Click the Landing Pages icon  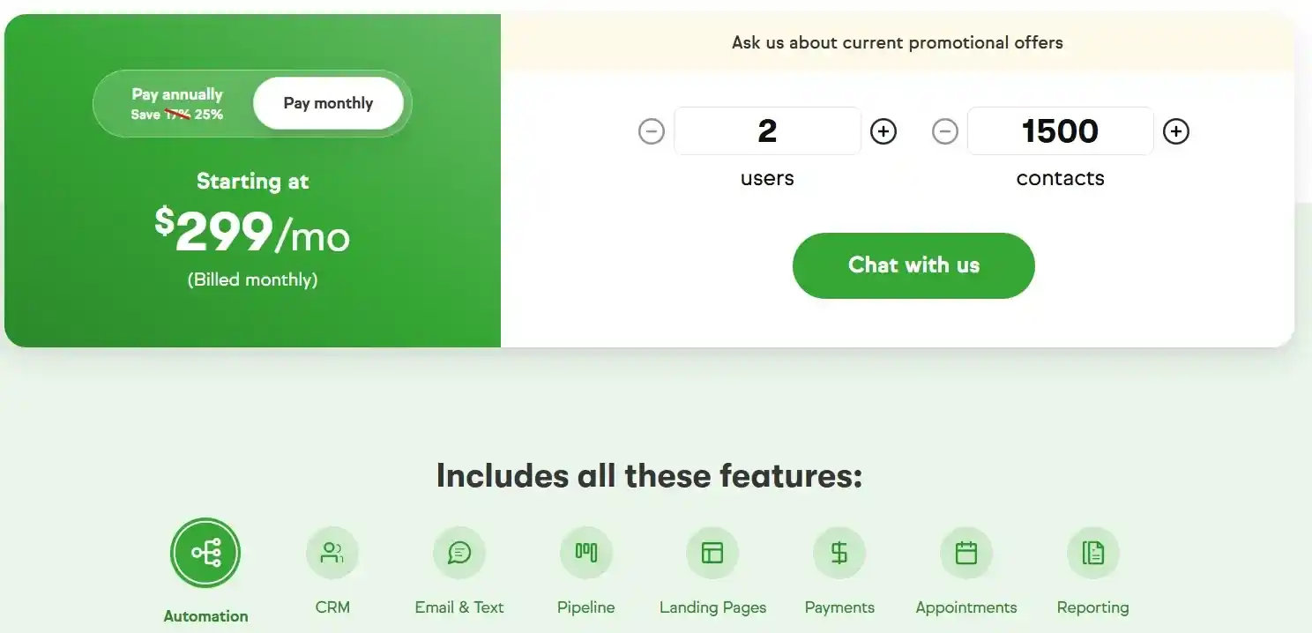pyautogui.click(x=712, y=553)
